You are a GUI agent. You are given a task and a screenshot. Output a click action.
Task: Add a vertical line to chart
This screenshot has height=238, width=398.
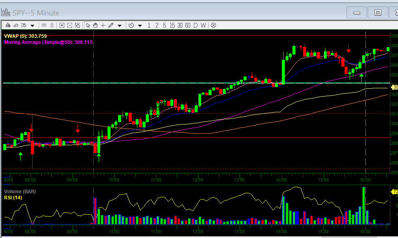pos(52,25)
